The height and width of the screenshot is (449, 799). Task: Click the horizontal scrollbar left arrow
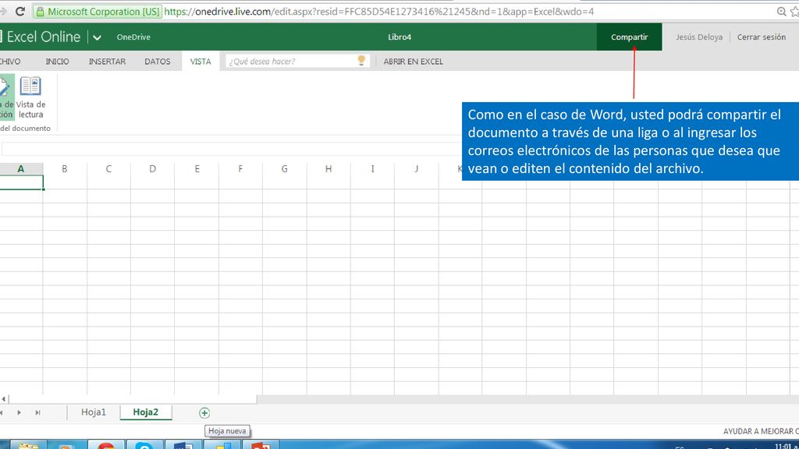(4, 399)
